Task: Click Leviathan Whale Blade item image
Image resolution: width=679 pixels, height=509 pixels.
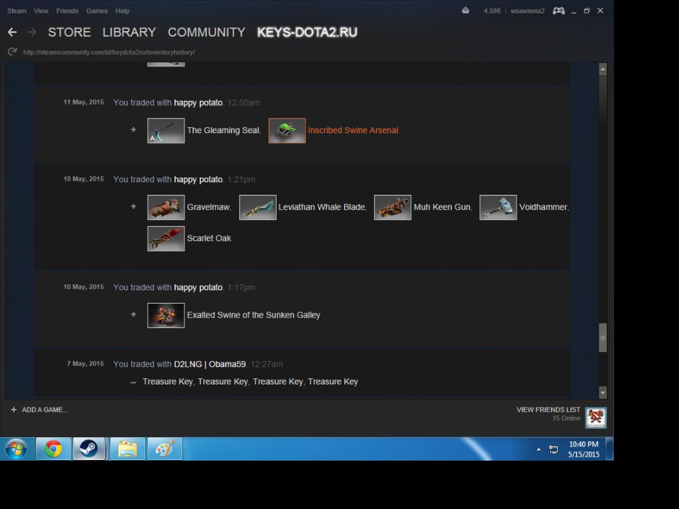Action: click(258, 207)
